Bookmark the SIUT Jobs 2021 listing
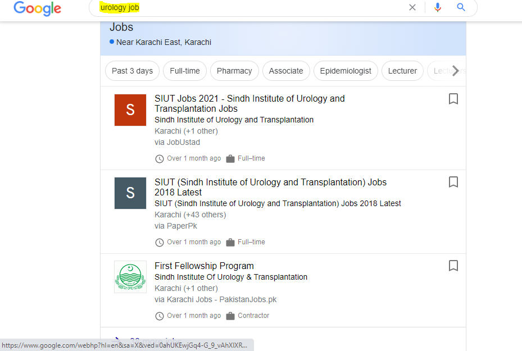Viewport: 522px width, 351px height. tap(453, 99)
